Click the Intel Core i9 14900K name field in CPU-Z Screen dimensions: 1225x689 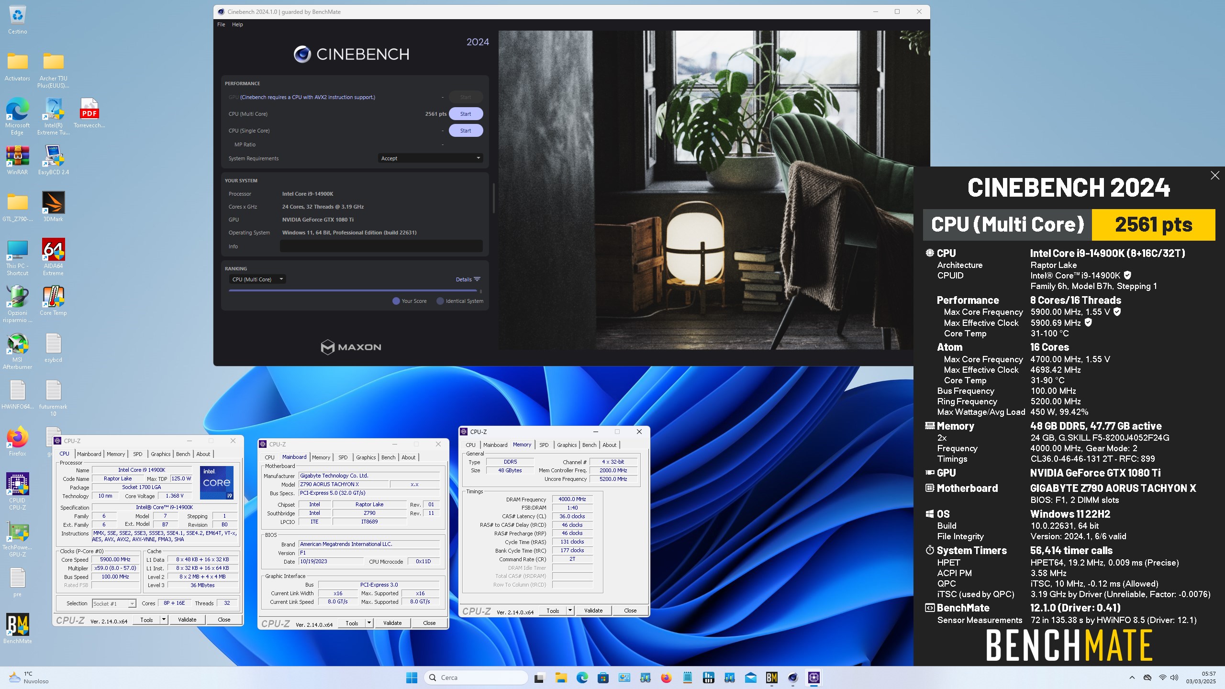click(x=142, y=470)
